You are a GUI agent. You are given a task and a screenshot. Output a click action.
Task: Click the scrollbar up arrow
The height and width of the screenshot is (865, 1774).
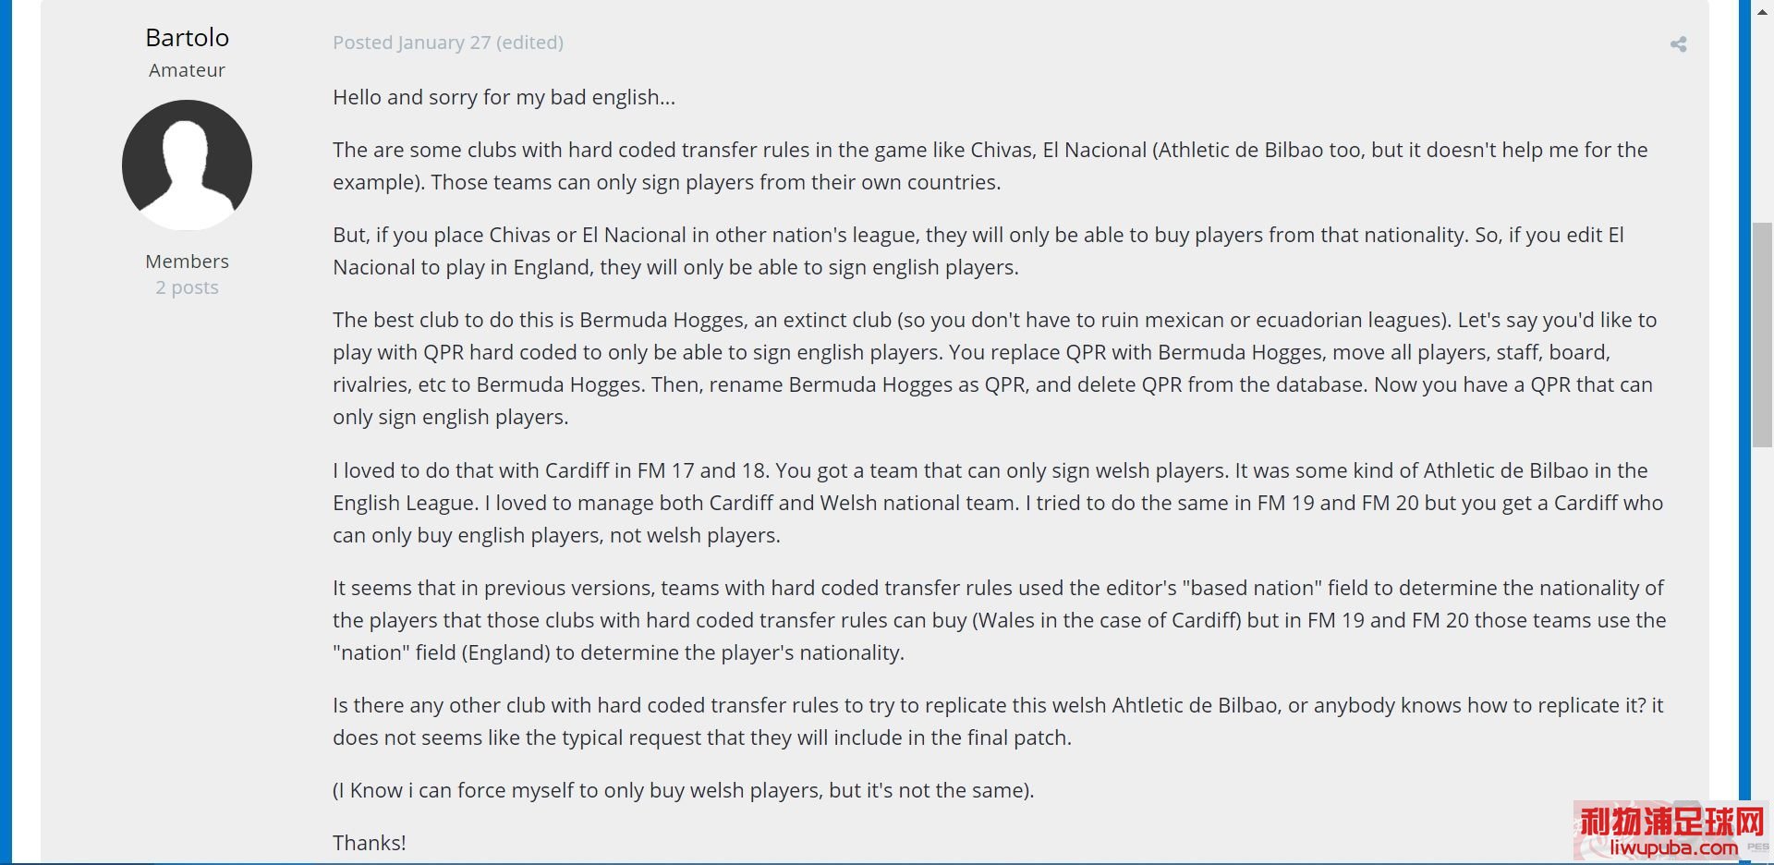coord(1762,12)
